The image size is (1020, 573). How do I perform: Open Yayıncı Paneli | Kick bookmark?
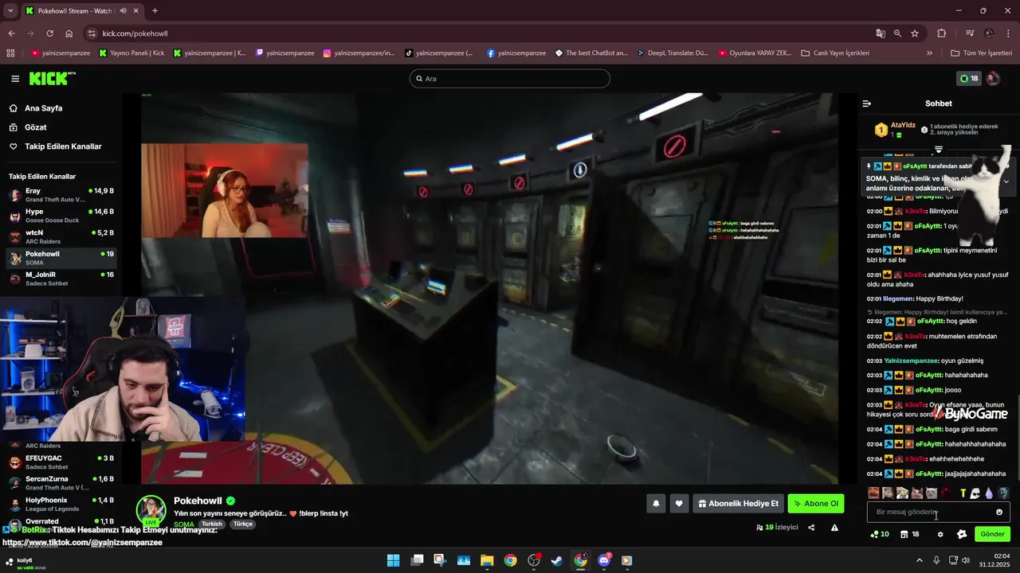131,53
